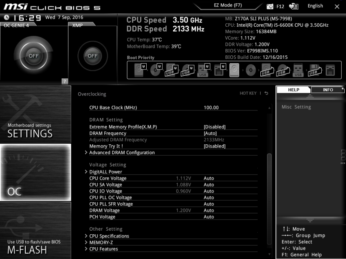346x259 pixels.
Task: Select the legacy USB key boot icon
Action: tap(298, 70)
